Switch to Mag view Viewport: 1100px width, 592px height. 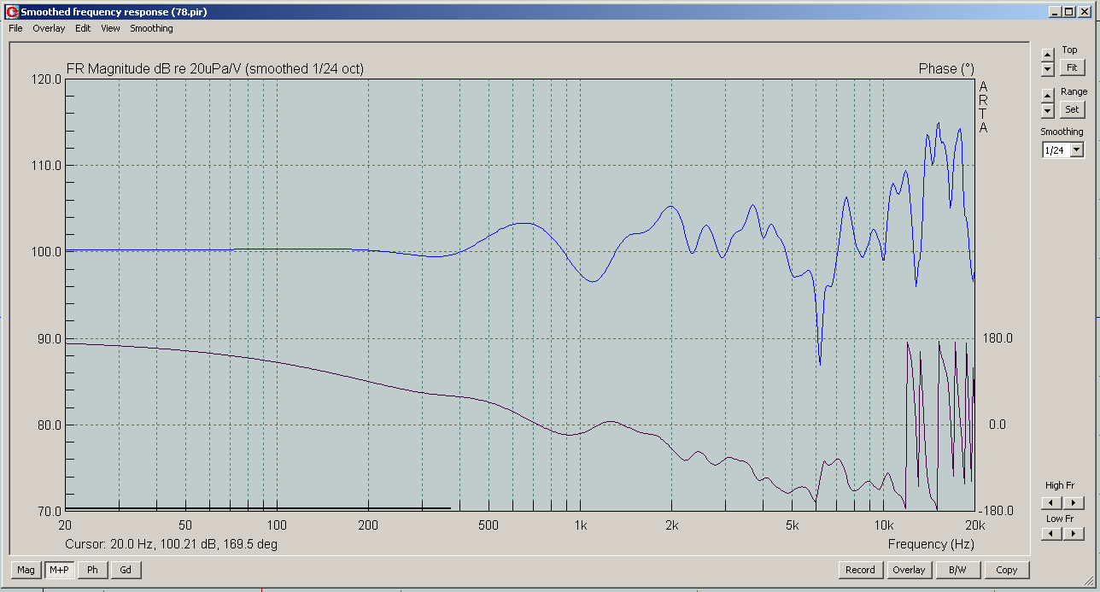coord(26,570)
